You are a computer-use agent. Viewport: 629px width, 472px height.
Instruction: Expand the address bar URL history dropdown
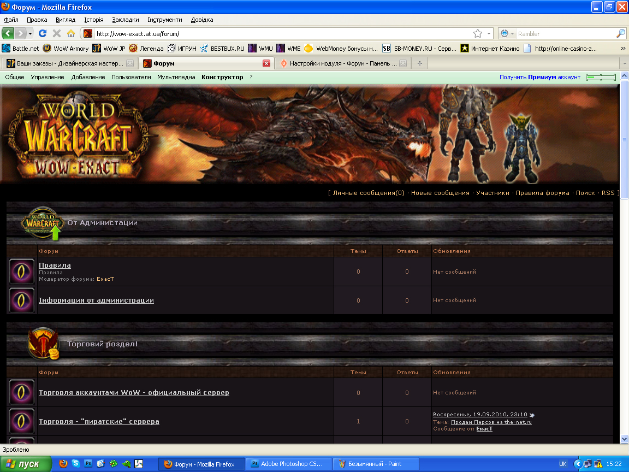(489, 33)
